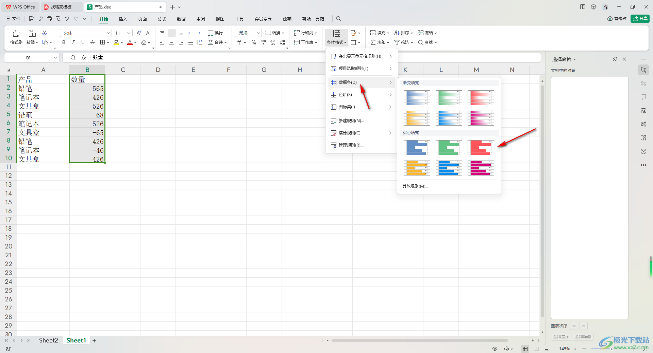653x353 pixels.
Task: Click Hide All (全部隐藏) button
Action: click(x=583, y=337)
